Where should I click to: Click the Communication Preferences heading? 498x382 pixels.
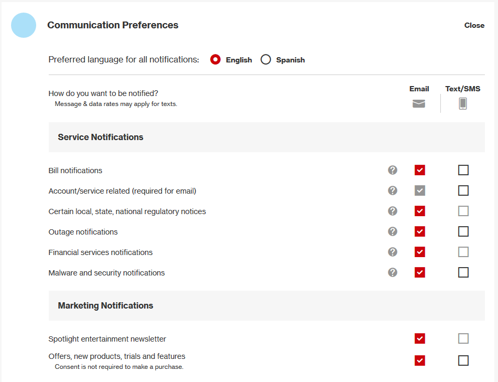coord(113,25)
